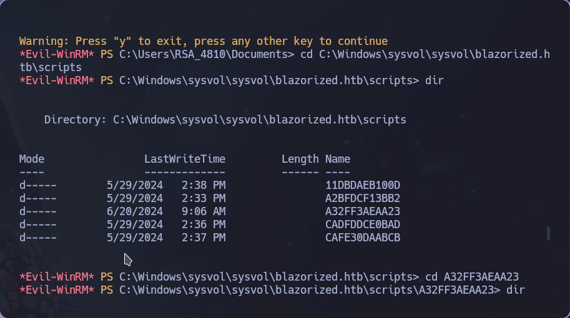Click the 2:38 PM timestamp
This screenshot has height=318, width=570.
tap(204, 185)
